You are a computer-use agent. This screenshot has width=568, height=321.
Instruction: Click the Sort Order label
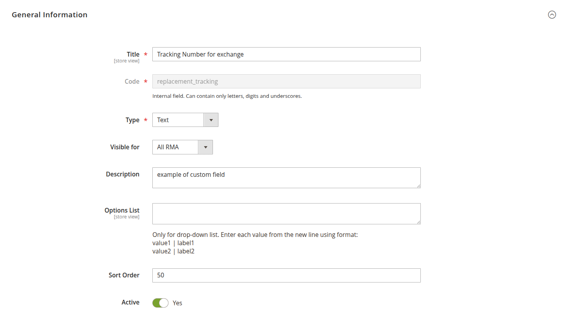tap(124, 275)
